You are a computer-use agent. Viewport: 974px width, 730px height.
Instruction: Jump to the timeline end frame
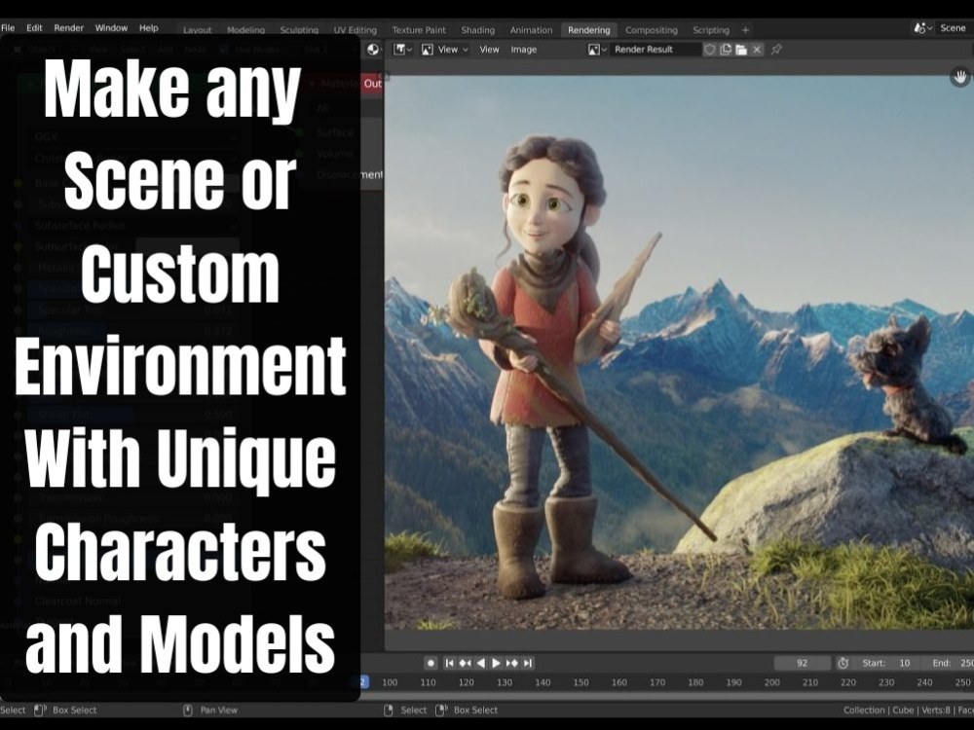[x=527, y=663]
